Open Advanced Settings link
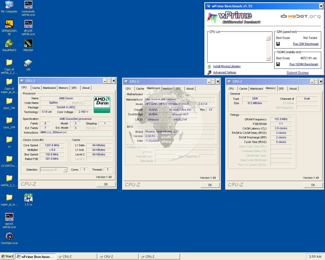Image resolution: width=325 pixels, height=260 pixels. tap(225, 72)
